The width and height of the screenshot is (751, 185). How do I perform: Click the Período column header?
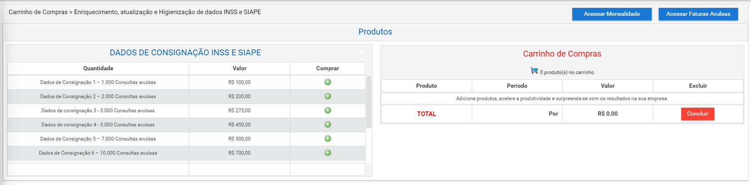[x=517, y=86]
